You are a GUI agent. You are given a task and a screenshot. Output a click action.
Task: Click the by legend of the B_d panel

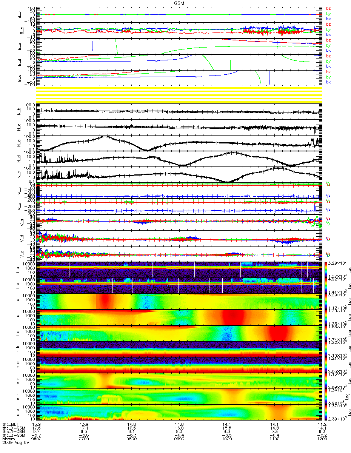pyautogui.click(x=328, y=61)
